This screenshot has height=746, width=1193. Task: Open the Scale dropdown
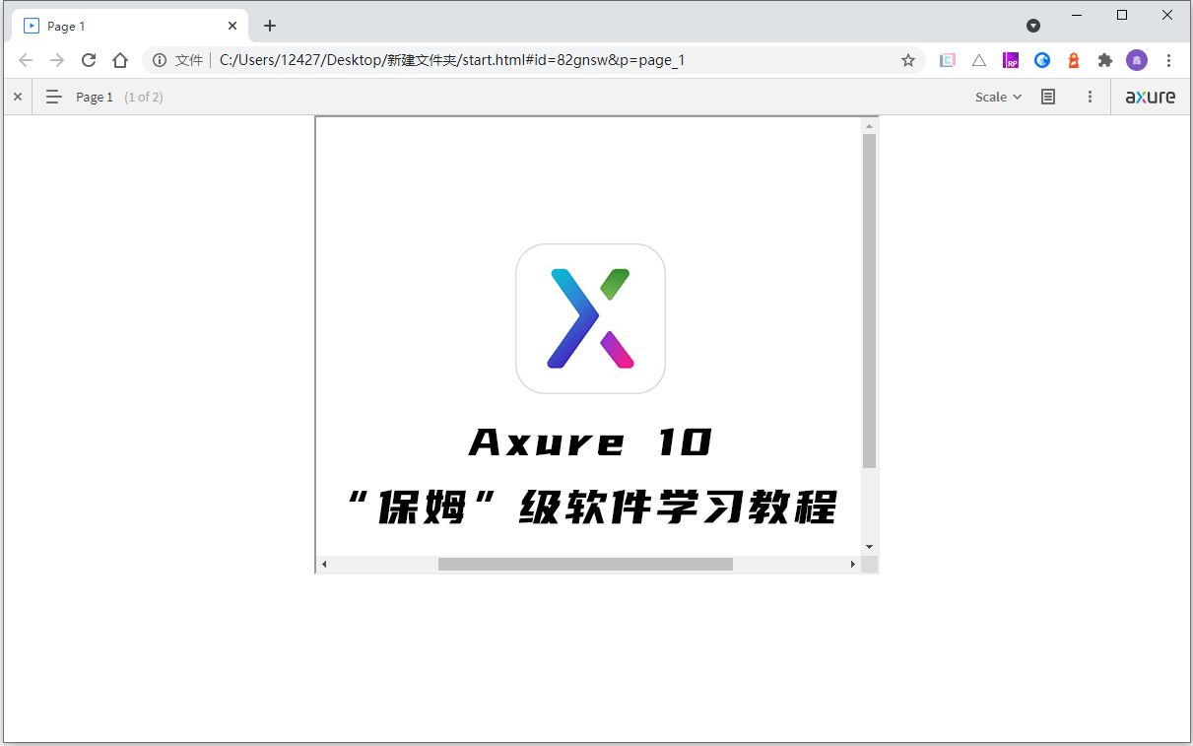click(999, 97)
